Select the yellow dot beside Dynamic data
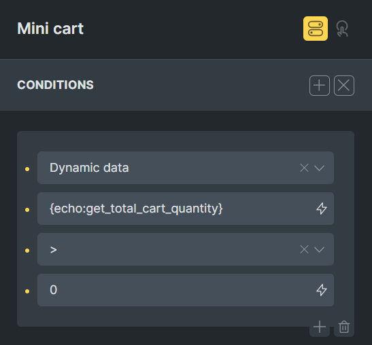The image size is (372, 345). (27, 169)
